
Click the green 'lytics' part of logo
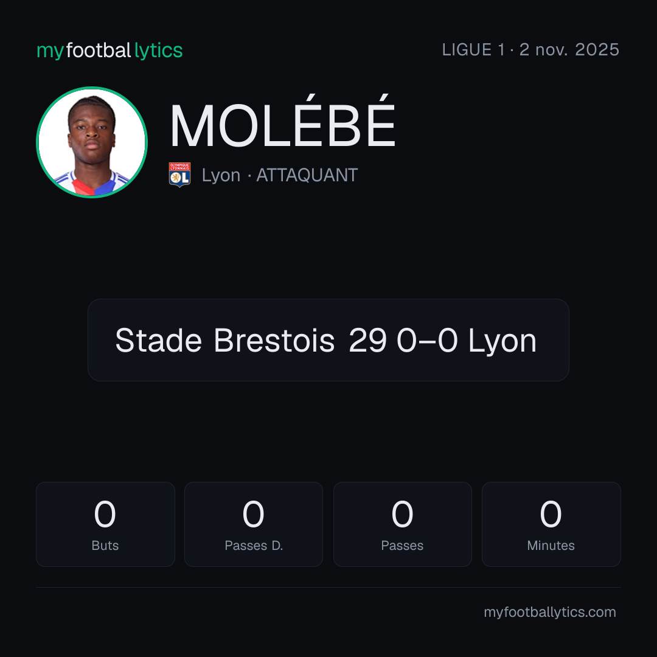tap(158, 51)
